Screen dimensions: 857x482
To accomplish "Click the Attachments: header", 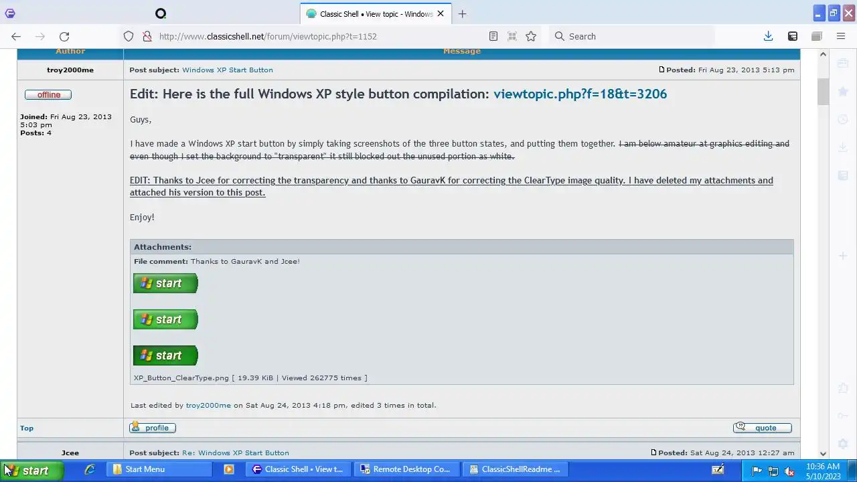I will click(x=163, y=247).
